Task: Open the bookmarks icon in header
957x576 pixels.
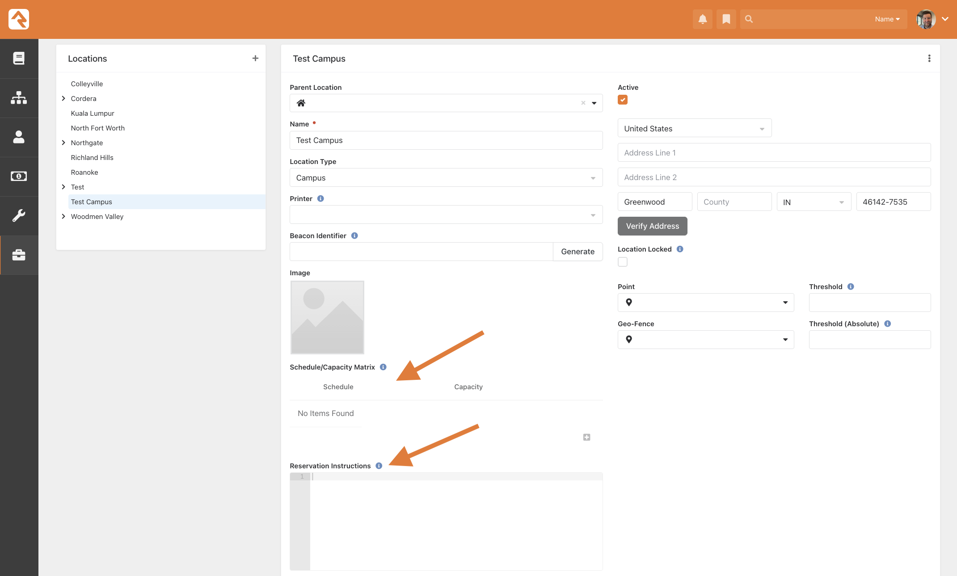Action: [726, 19]
